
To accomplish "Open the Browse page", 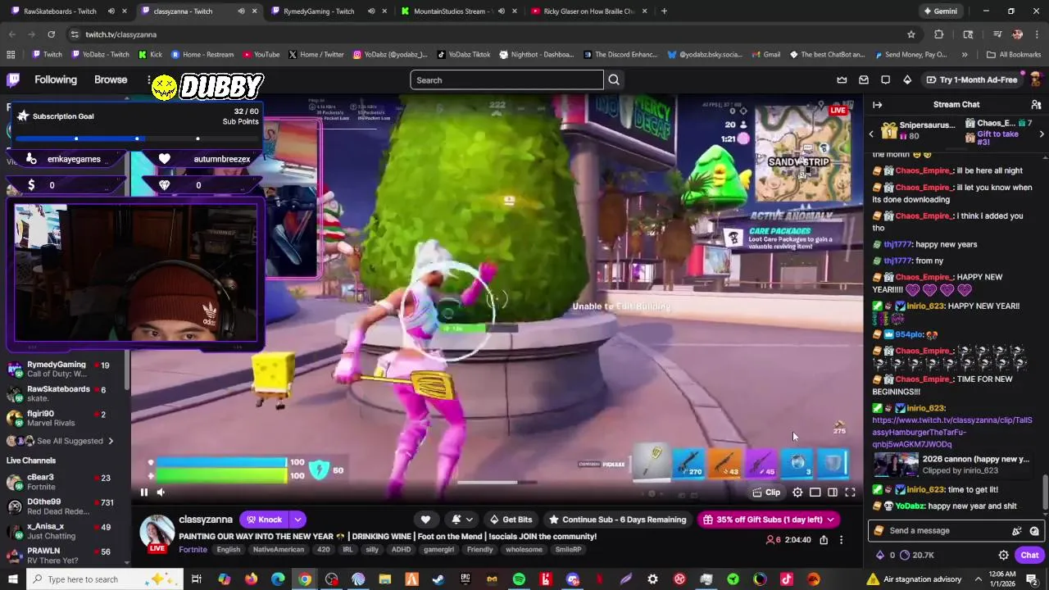I will tap(111, 79).
